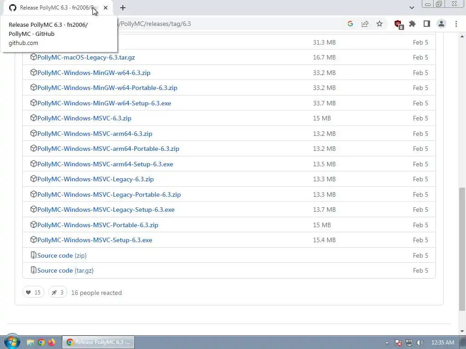Image resolution: width=466 pixels, height=349 pixels.
Task: Click the address bar URL field
Action: [226, 24]
